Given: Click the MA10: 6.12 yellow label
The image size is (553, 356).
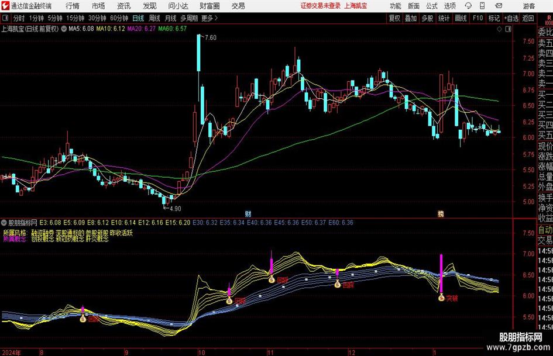Looking at the screenshot, I should tap(111, 29).
